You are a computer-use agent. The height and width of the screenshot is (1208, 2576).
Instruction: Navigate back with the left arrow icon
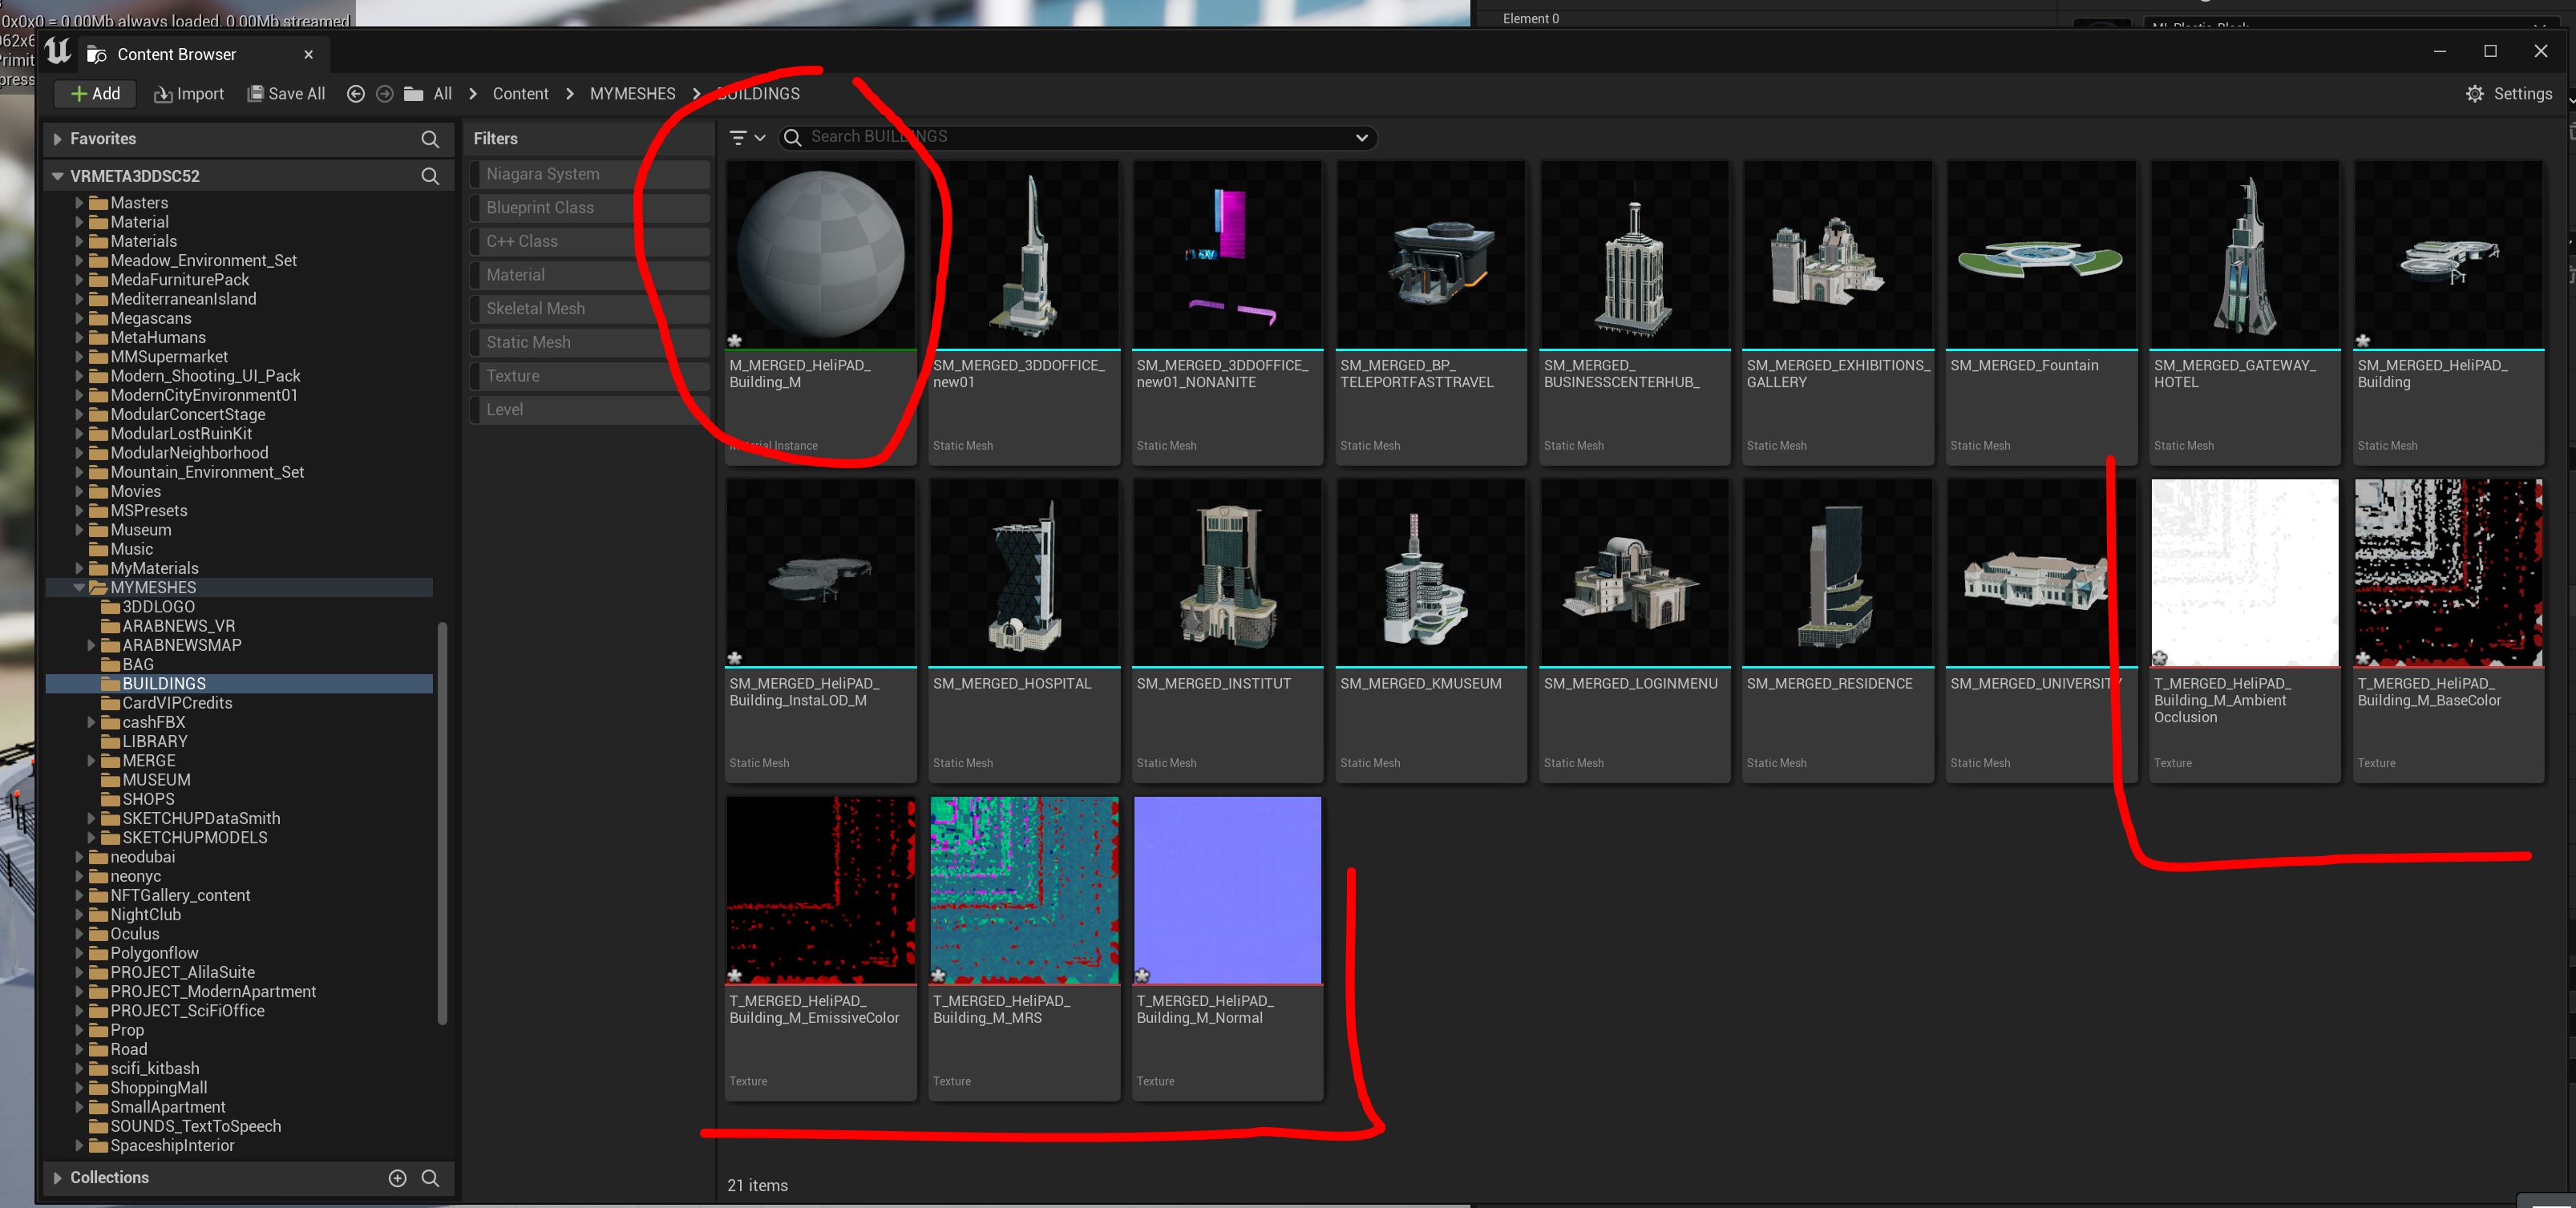[x=355, y=94]
